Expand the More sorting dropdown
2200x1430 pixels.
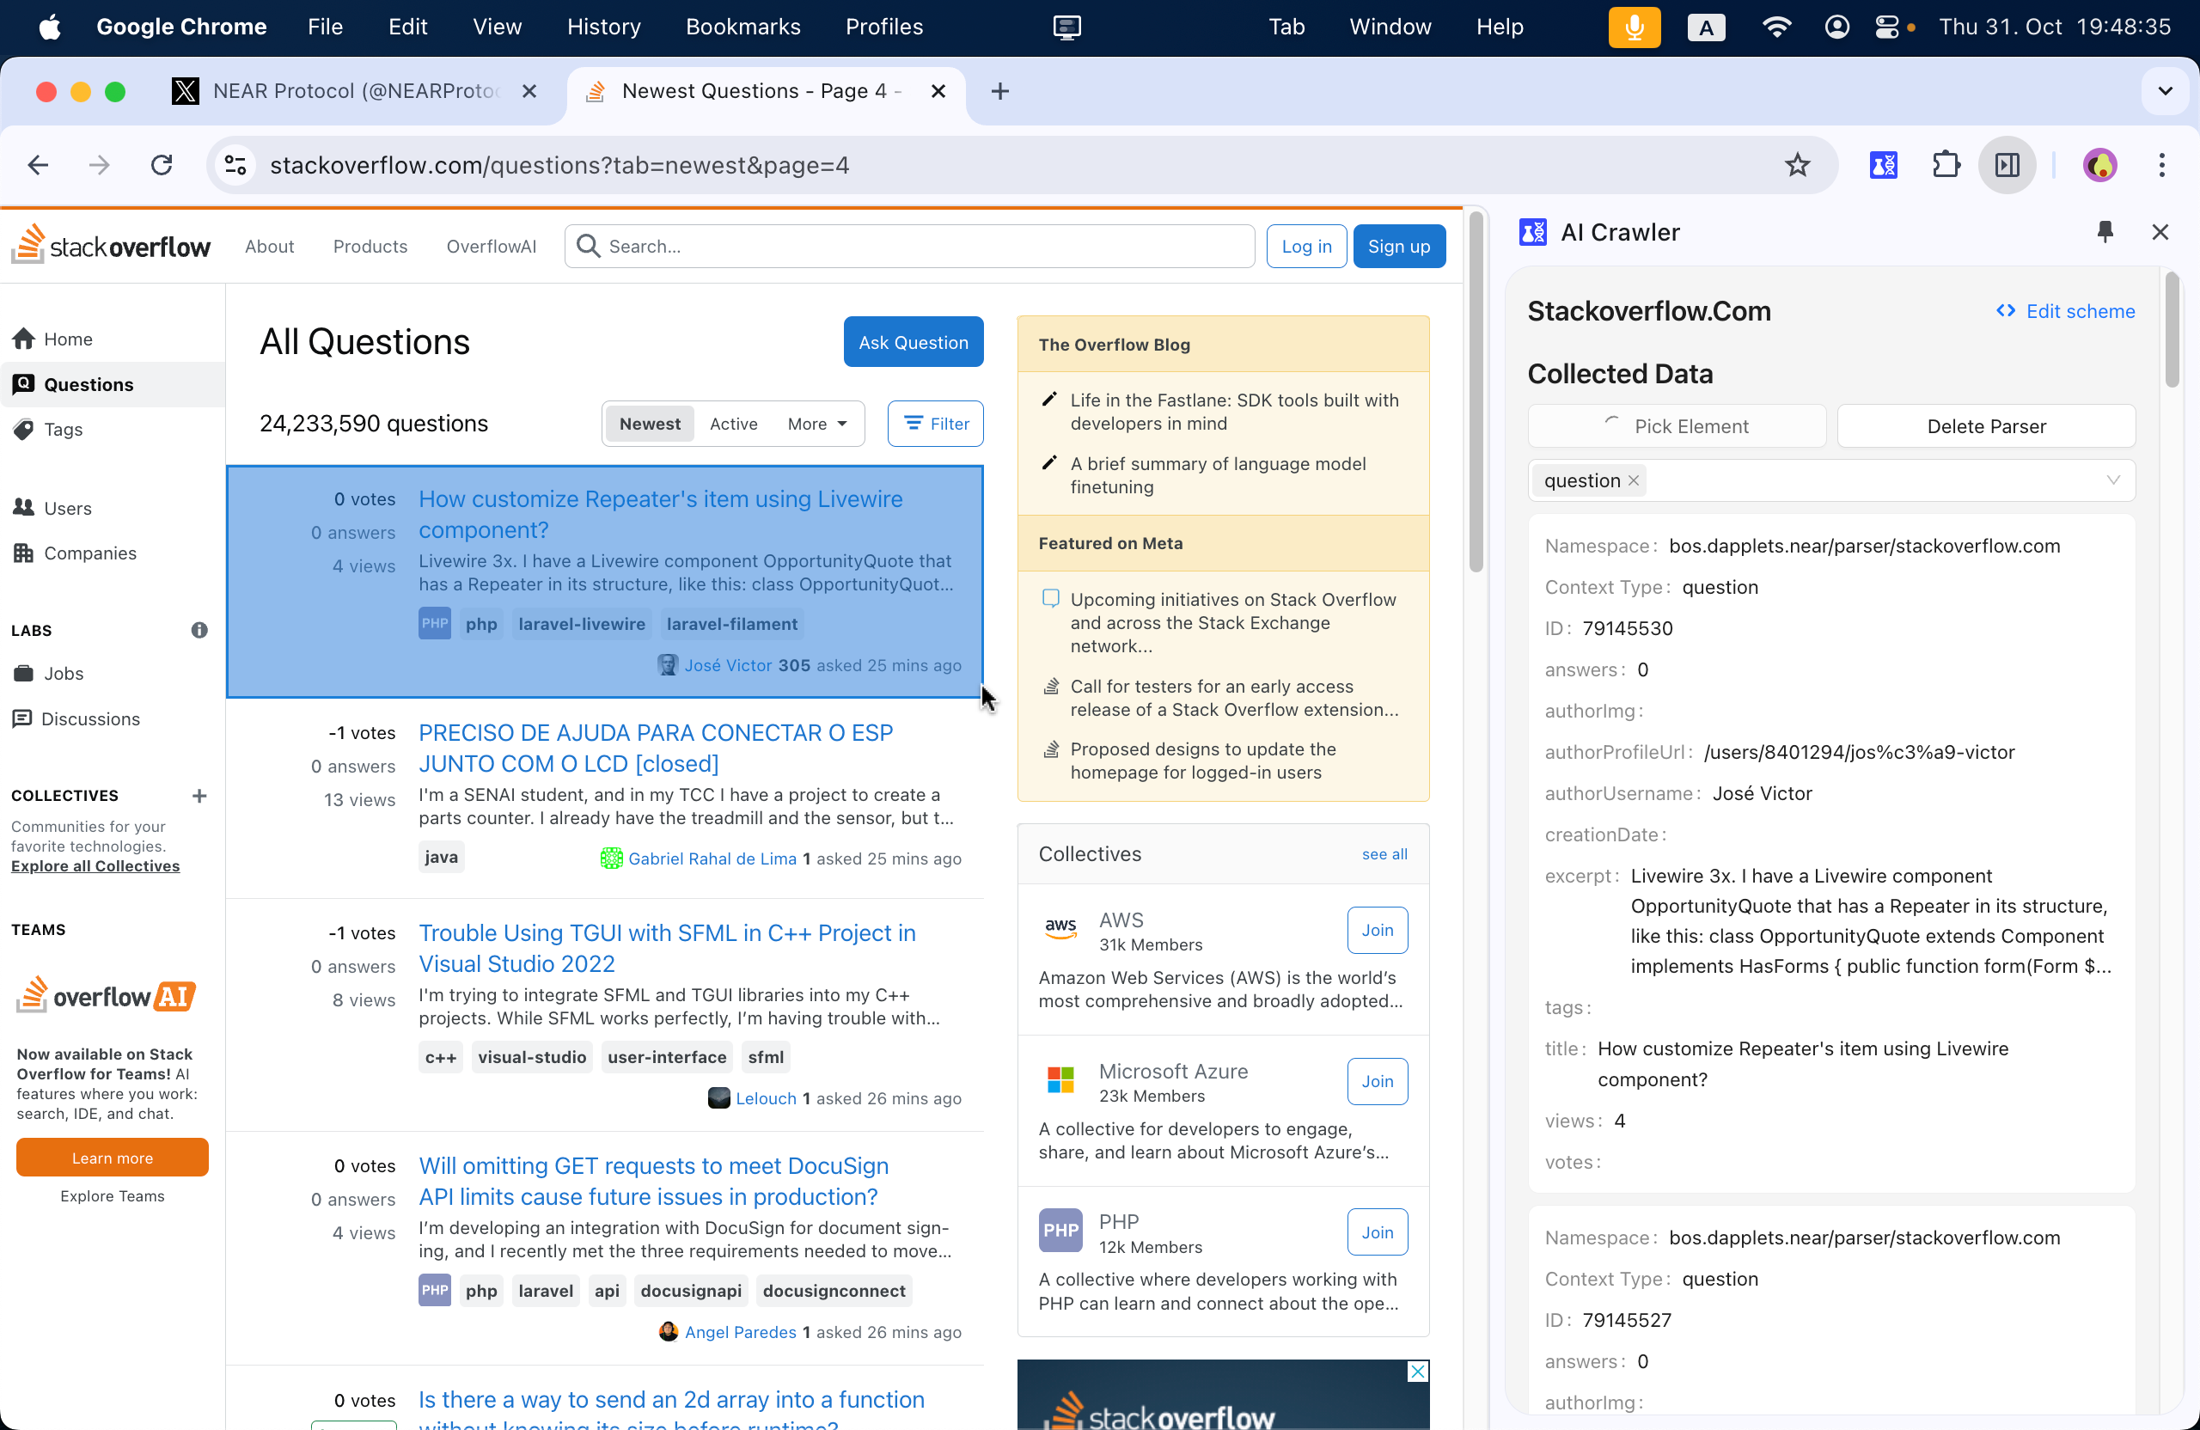click(816, 424)
